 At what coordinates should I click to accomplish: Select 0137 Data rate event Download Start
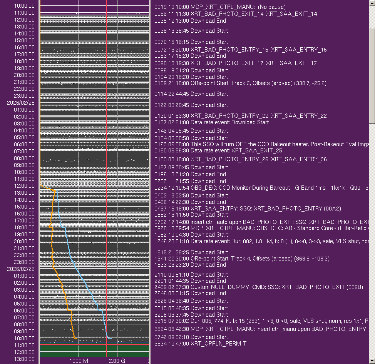click(211, 122)
